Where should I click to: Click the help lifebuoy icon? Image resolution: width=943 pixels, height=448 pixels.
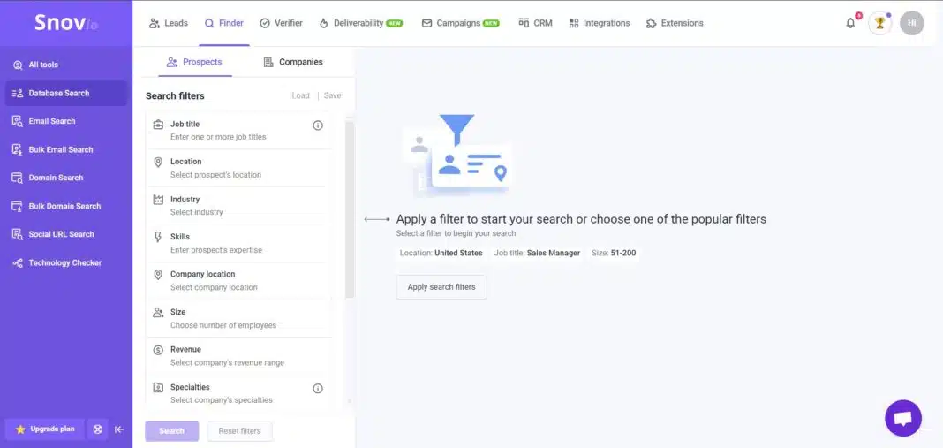(98, 429)
